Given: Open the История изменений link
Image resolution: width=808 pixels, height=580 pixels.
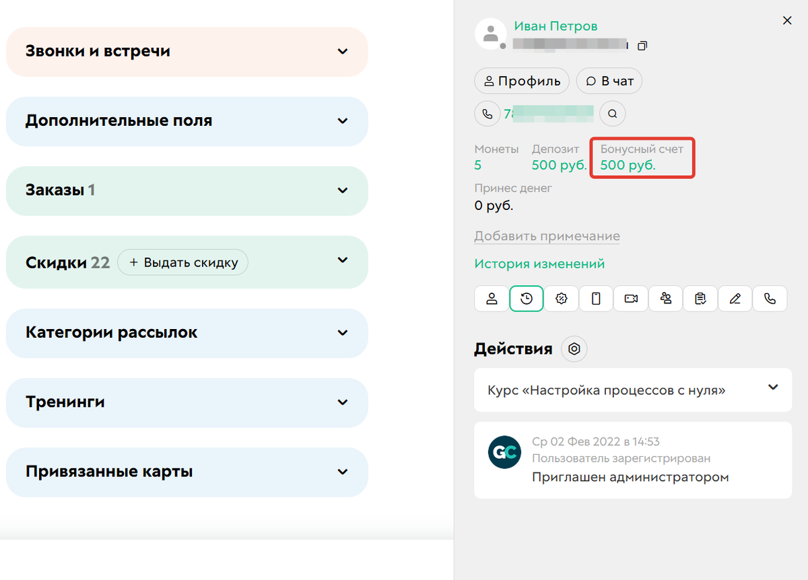Looking at the screenshot, I should [539, 264].
